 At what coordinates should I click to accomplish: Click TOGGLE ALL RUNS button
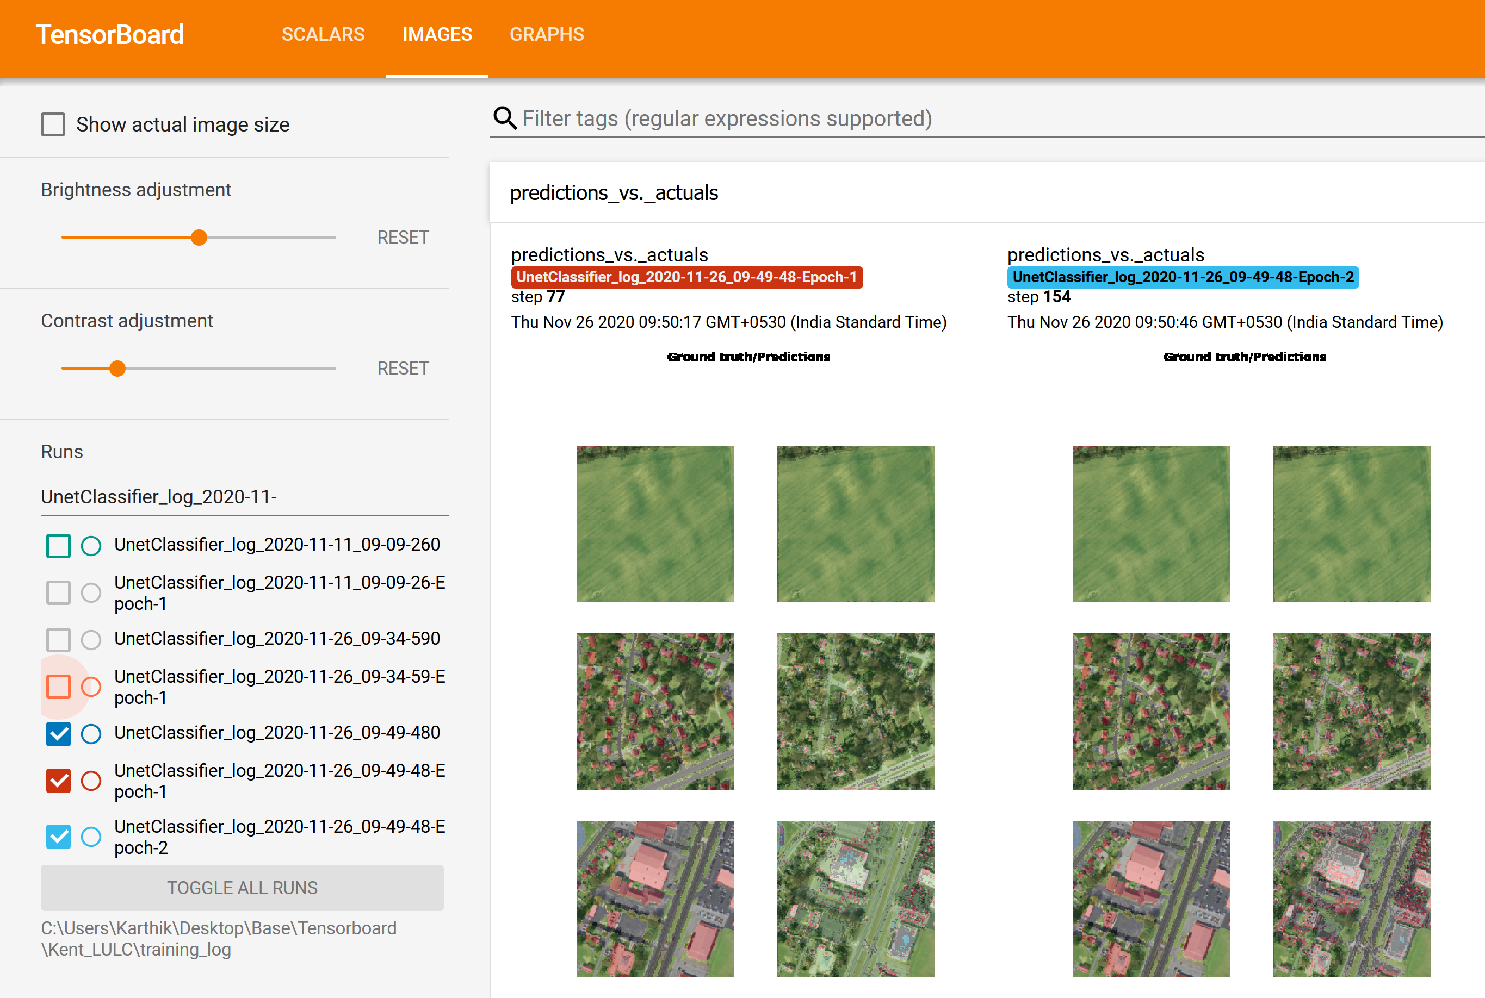[242, 888]
